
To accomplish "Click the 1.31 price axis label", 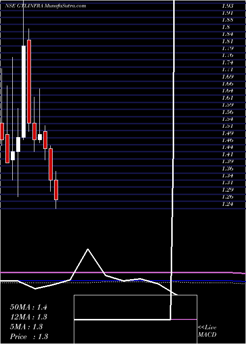I will (228, 183).
